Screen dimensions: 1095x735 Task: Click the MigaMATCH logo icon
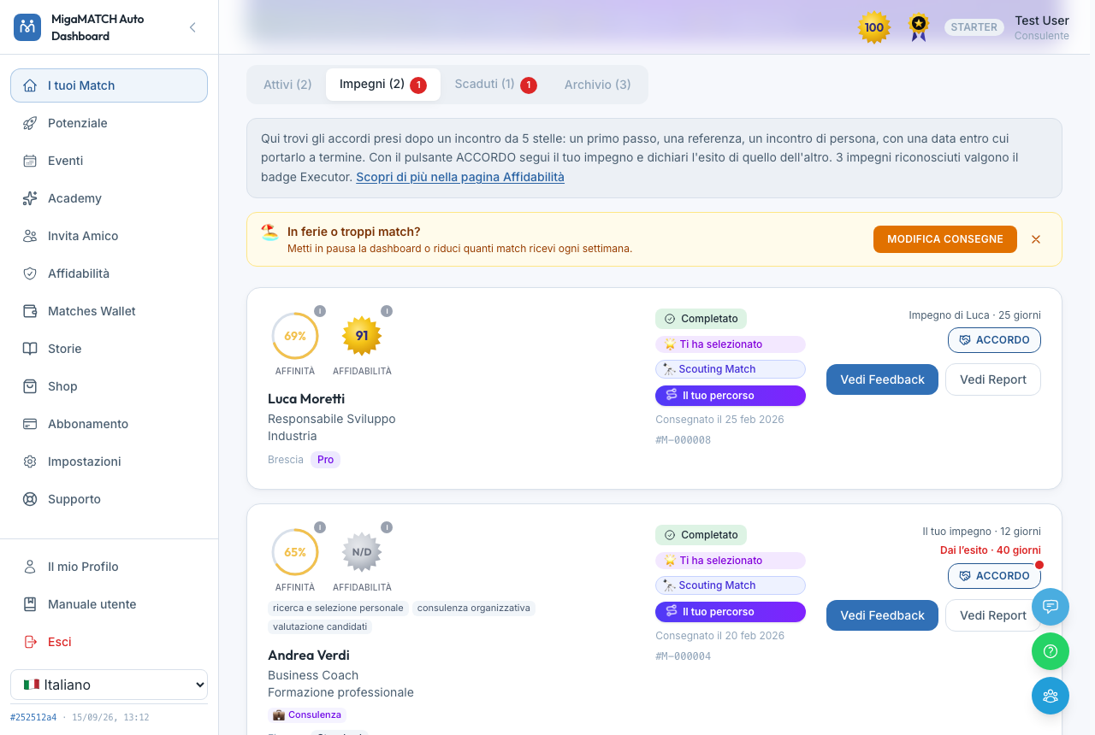click(x=27, y=27)
